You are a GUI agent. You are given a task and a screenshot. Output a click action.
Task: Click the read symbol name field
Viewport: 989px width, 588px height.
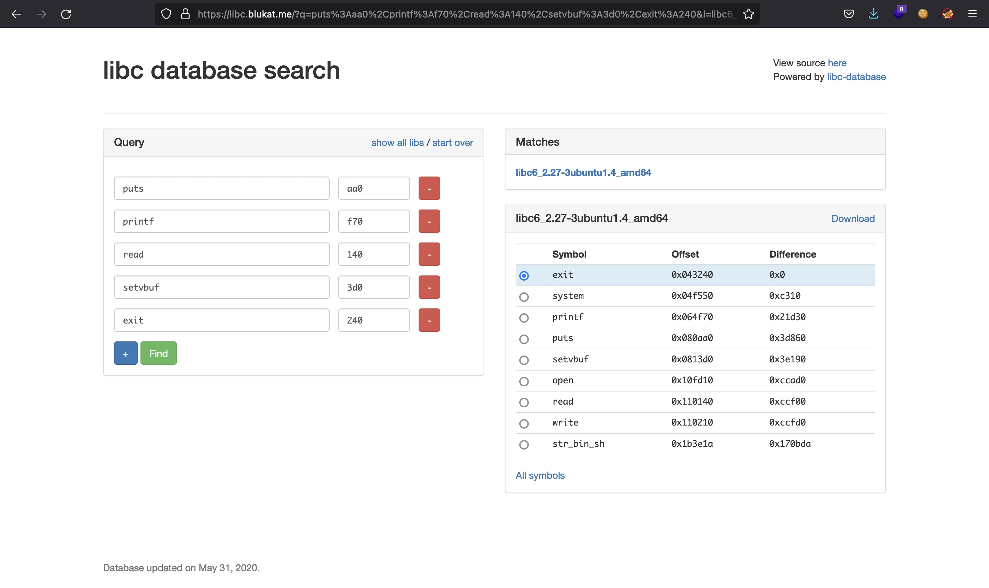(x=221, y=254)
